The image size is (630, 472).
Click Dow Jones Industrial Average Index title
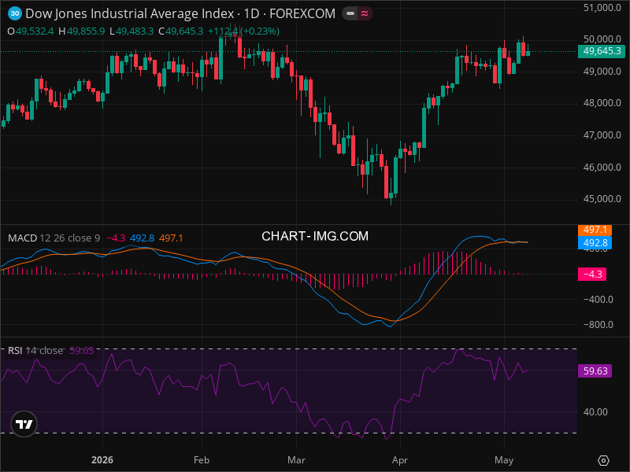tap(130, 13)
